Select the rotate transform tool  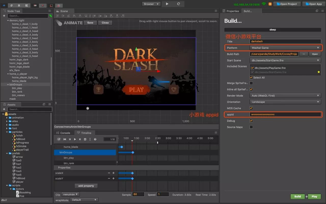tap(12, 5)
